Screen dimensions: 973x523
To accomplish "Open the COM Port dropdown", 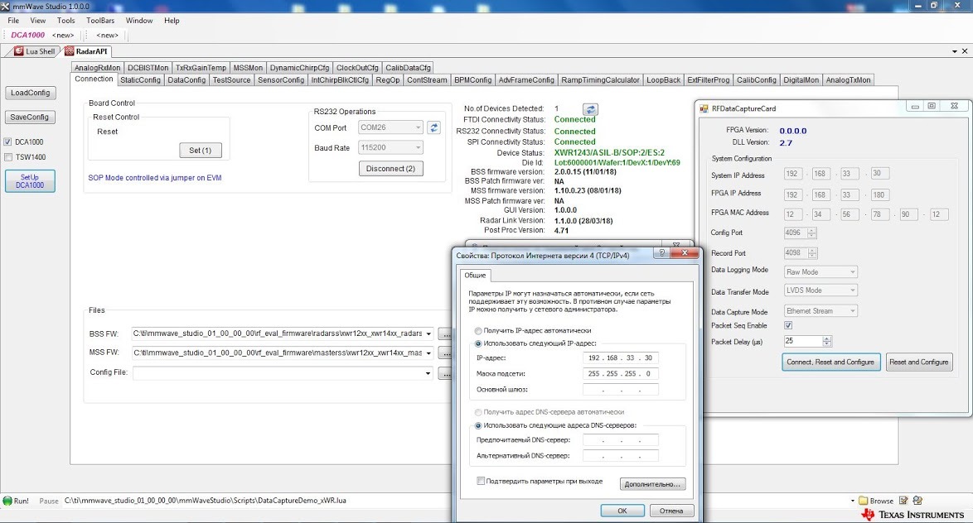I will coord(418,127).
